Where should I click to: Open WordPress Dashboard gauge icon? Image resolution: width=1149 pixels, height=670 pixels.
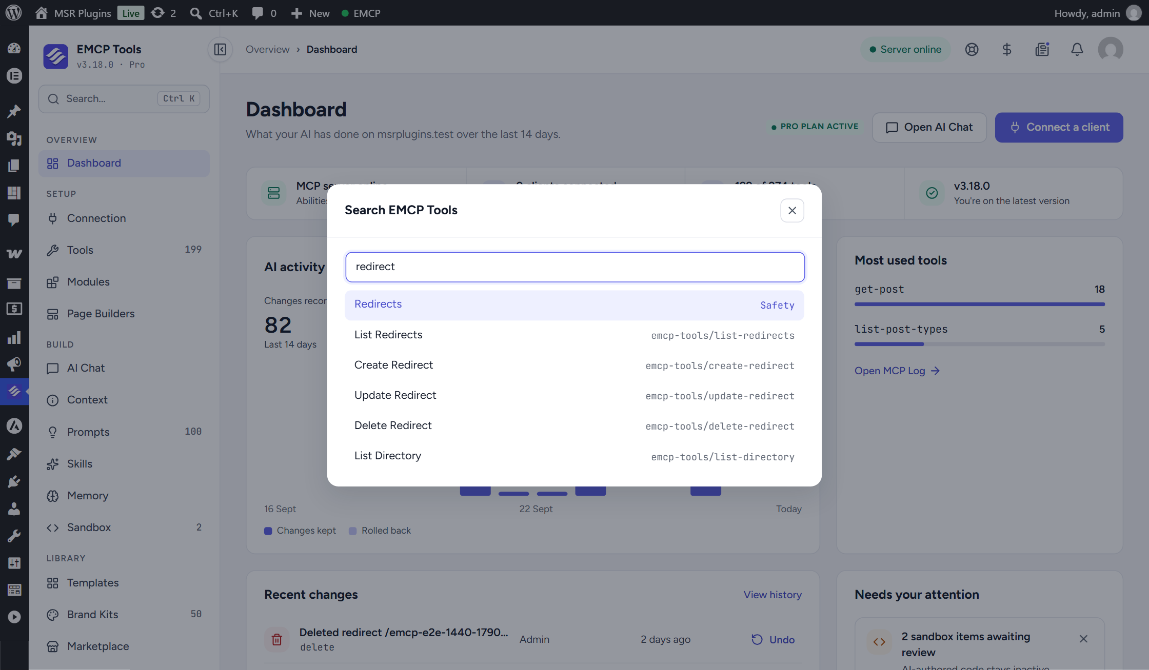14,48
